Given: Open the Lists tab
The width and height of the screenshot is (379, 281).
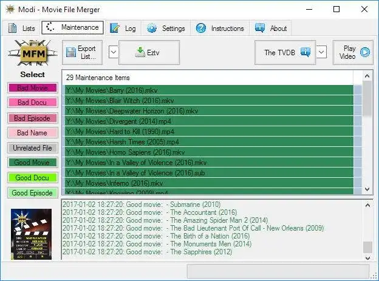Looking at the screenshot, I should coord(21,29).
